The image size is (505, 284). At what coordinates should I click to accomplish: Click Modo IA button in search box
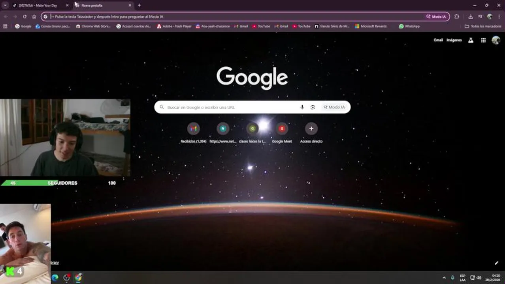coord(334,107)
